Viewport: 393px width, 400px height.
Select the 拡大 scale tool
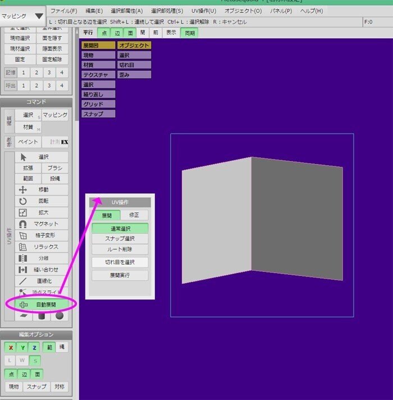tap(42, 212)
